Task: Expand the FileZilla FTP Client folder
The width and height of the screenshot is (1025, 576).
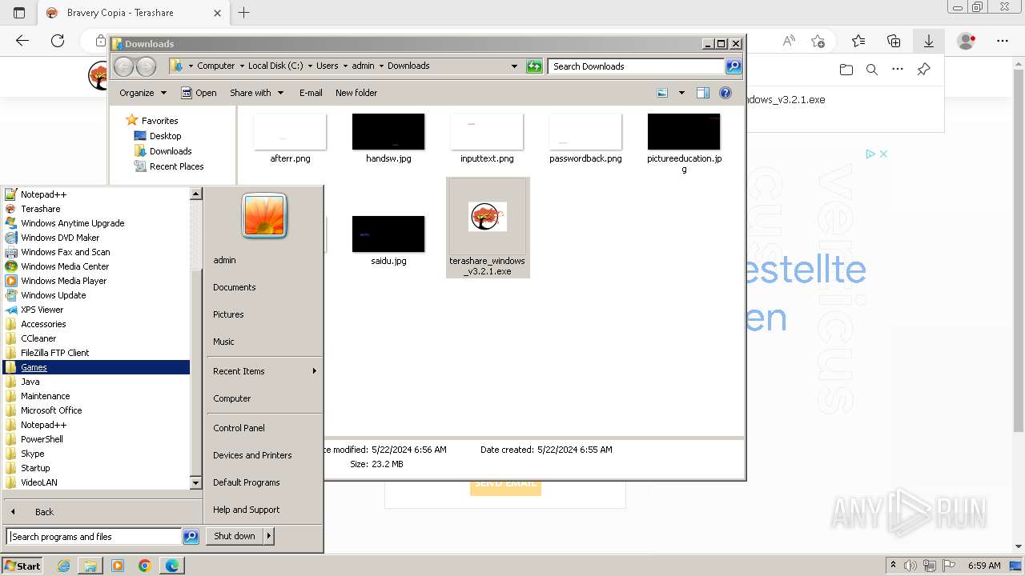Action: [54, 353]
